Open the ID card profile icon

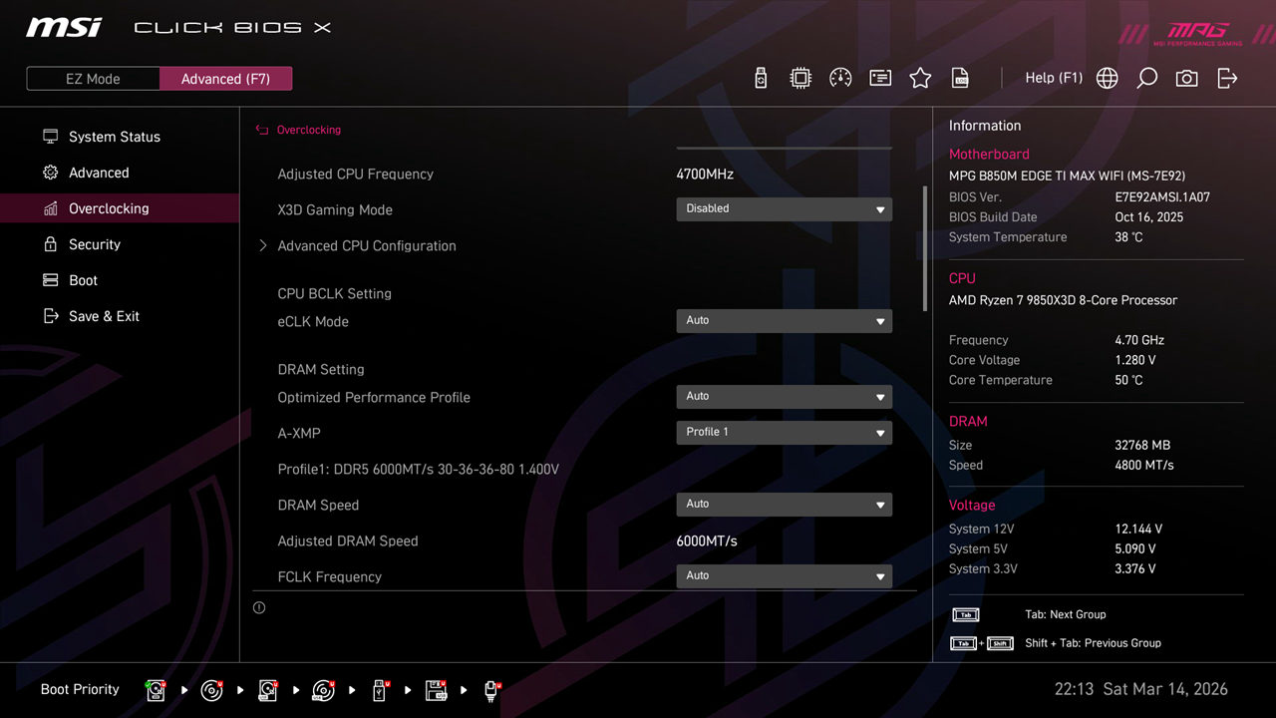click(880, 78)
